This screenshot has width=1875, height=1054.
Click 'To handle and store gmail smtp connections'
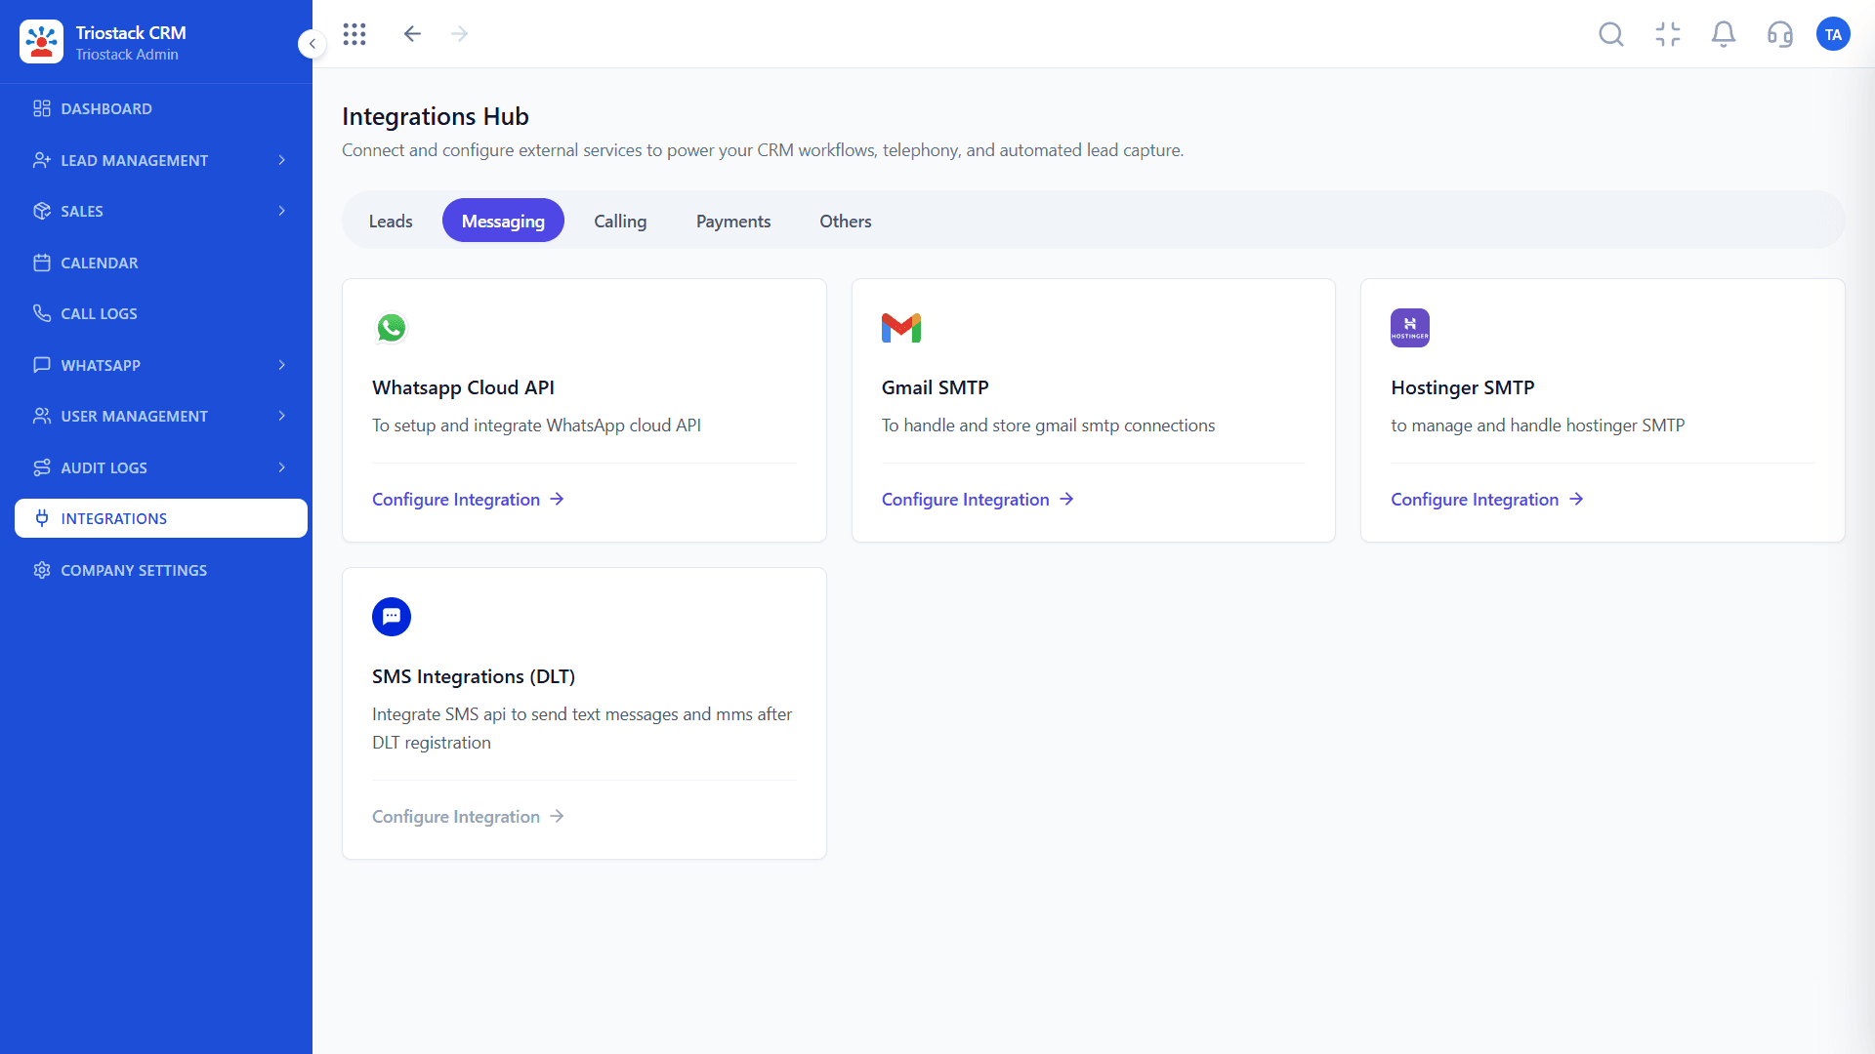[1048, 426]
